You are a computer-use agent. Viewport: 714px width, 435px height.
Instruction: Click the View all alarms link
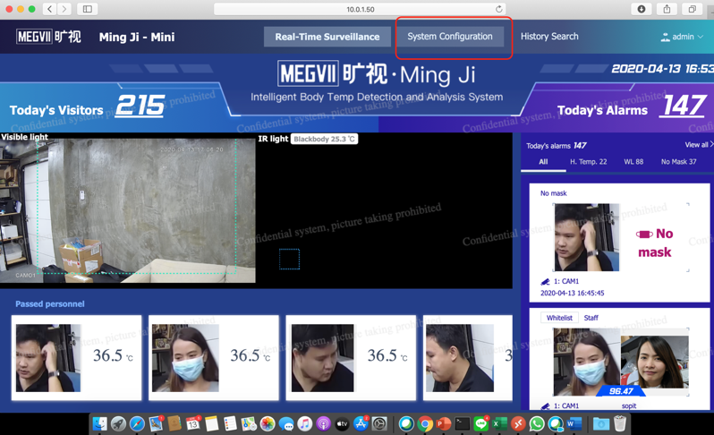(699, 145)
